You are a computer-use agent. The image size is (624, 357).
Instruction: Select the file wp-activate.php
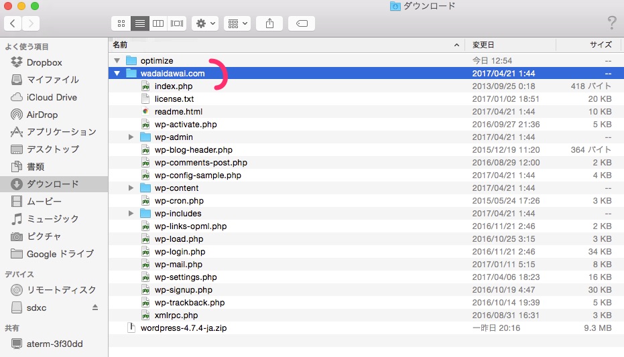186,125
